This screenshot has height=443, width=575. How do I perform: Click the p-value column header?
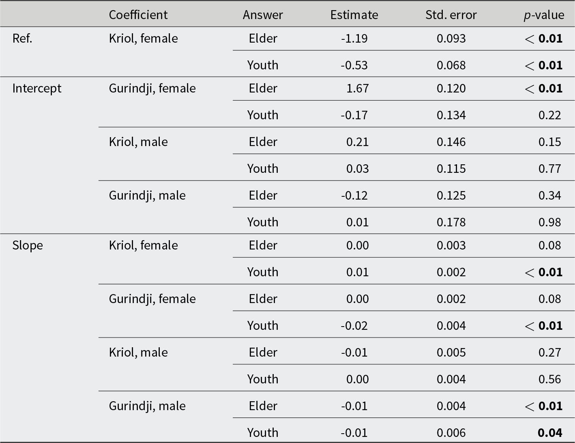click(x=544, y=15)
